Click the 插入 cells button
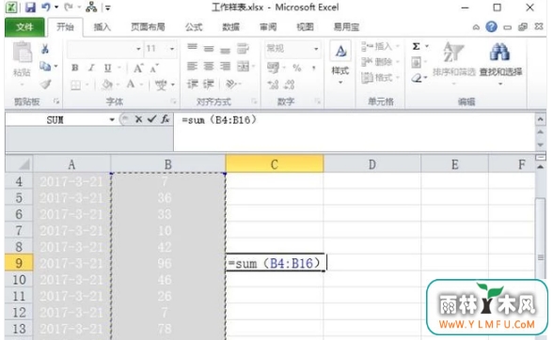 tap(380, 47)
